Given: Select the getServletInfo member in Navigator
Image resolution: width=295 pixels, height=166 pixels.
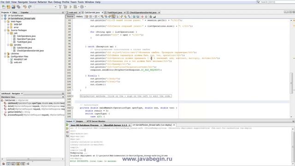Looking at the screenshot, I should click(x=18, y=112).
